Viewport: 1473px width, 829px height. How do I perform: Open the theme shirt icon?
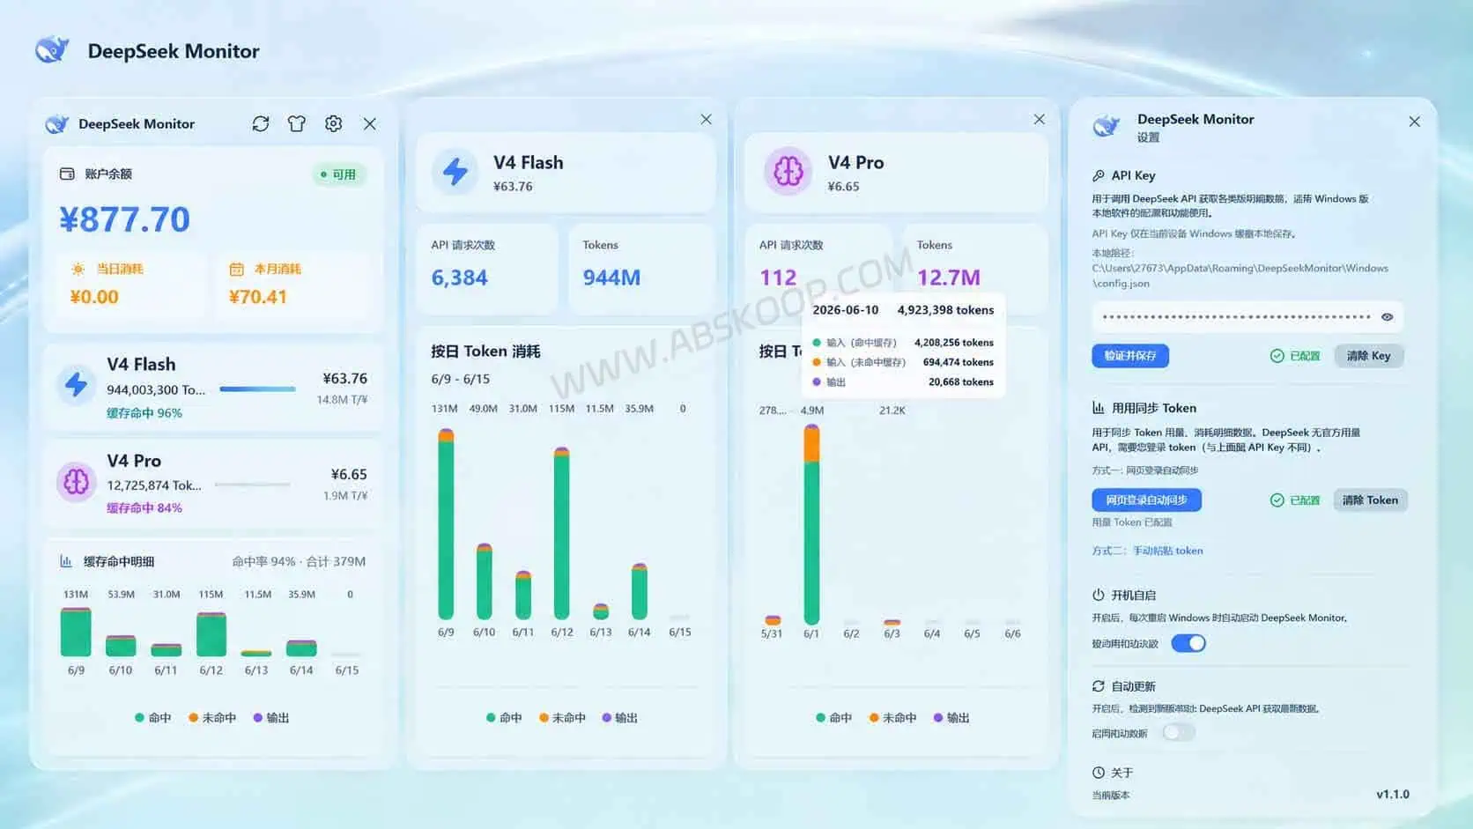[x=297, y=123]
